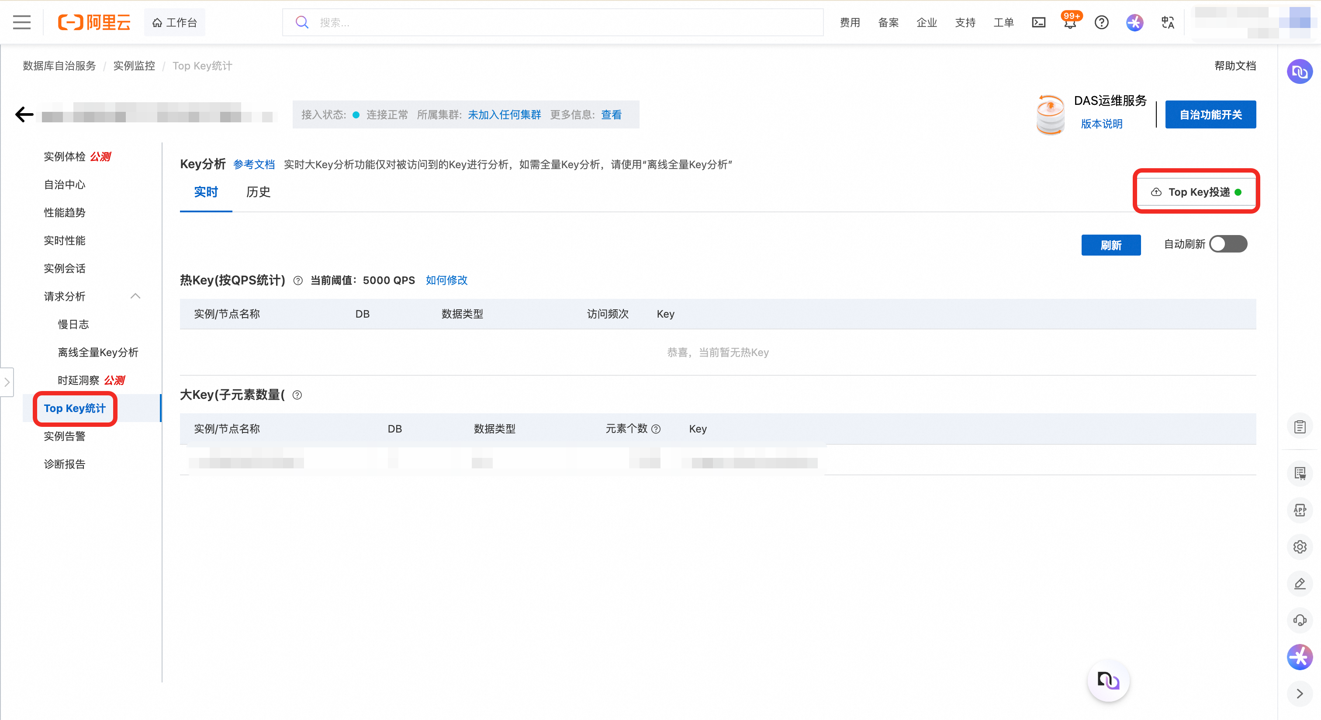This screenshot has height=720, width=1321.
Task: Open the orders cart icon in right sidebar
Action: click(x=1301, y=473)
